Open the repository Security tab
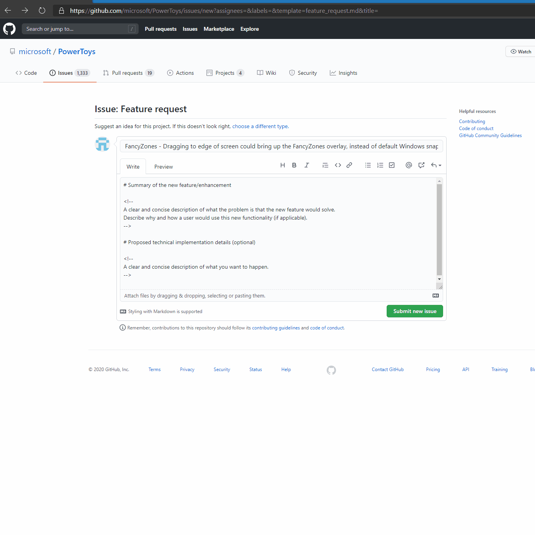 pyautogui.click(x=303, y=73)
